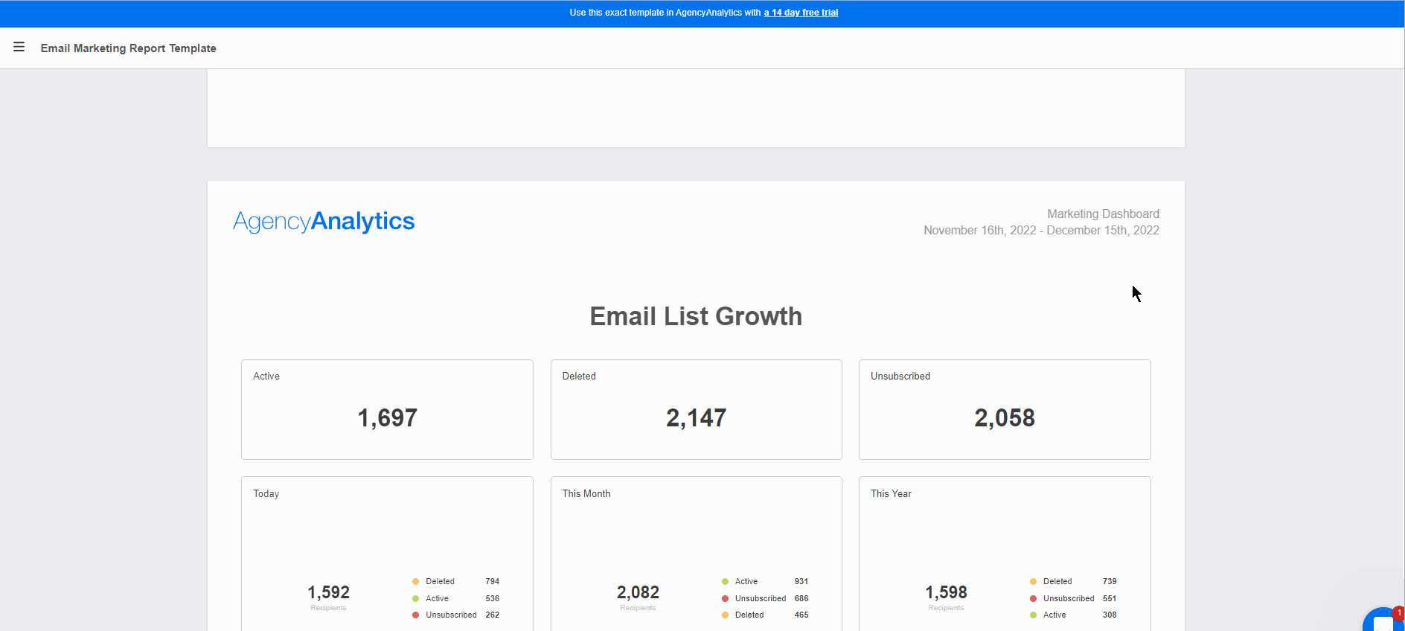Toggle Active legend entry in This Month card
This screenshot has width=1405, height=631.
click(746, 582)
